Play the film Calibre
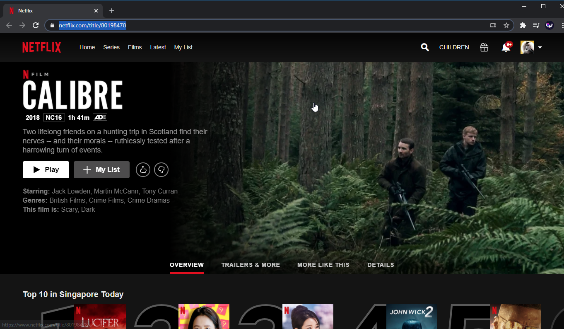Screen dimensions: 564x329 pos(46,169)
